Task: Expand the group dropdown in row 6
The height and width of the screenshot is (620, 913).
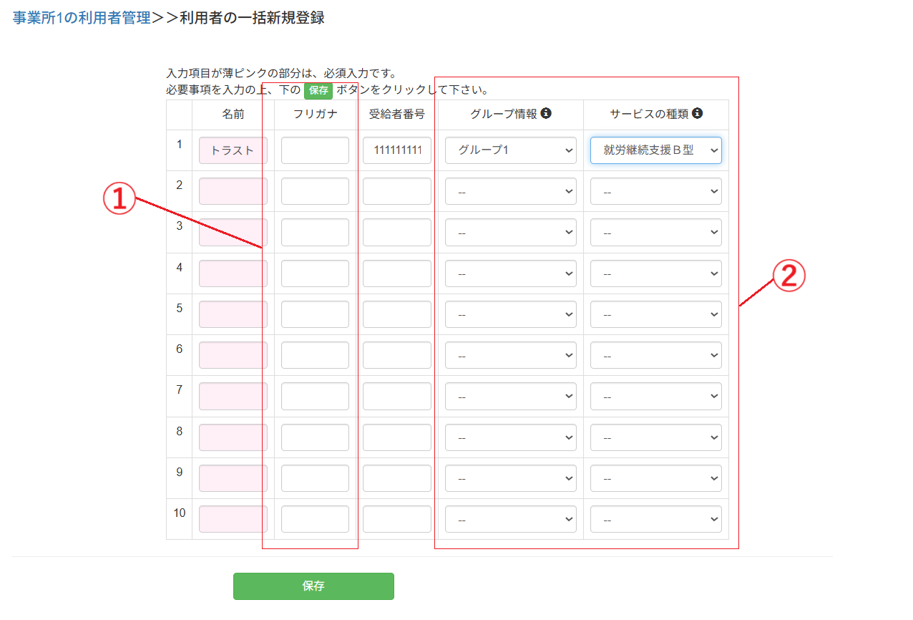Action: [x=510, y=354]
